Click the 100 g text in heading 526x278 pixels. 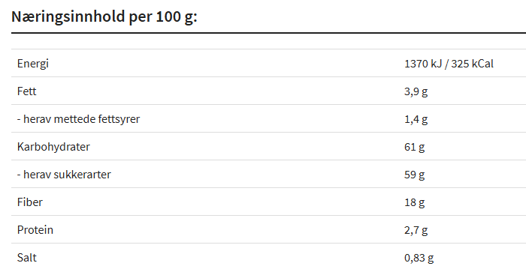point(174,17)
